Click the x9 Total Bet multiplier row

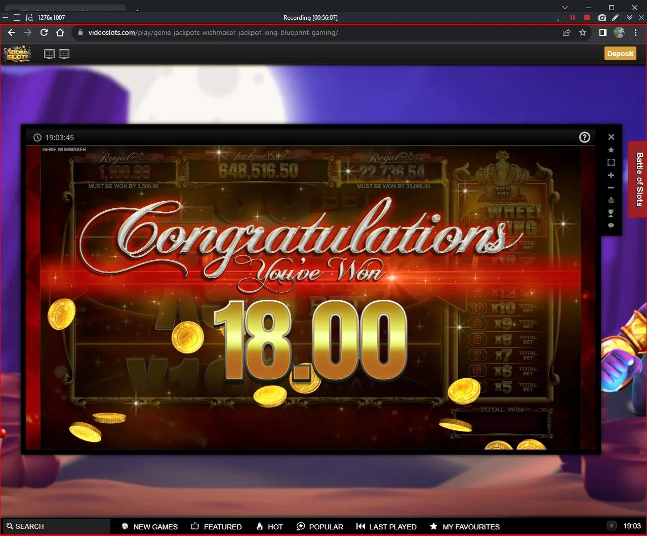504,324
